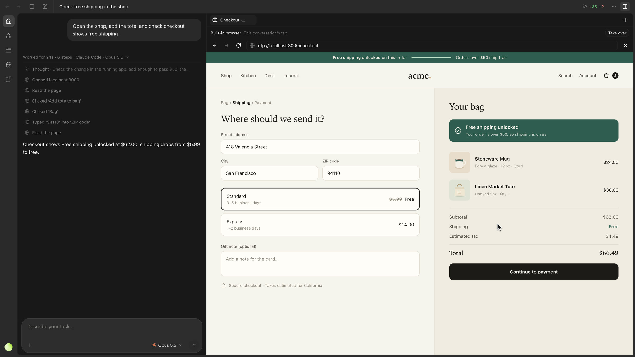Viewport: 635px width, 357px height.
Task: Open the Journal nav menu item
Action: (291, 76)
